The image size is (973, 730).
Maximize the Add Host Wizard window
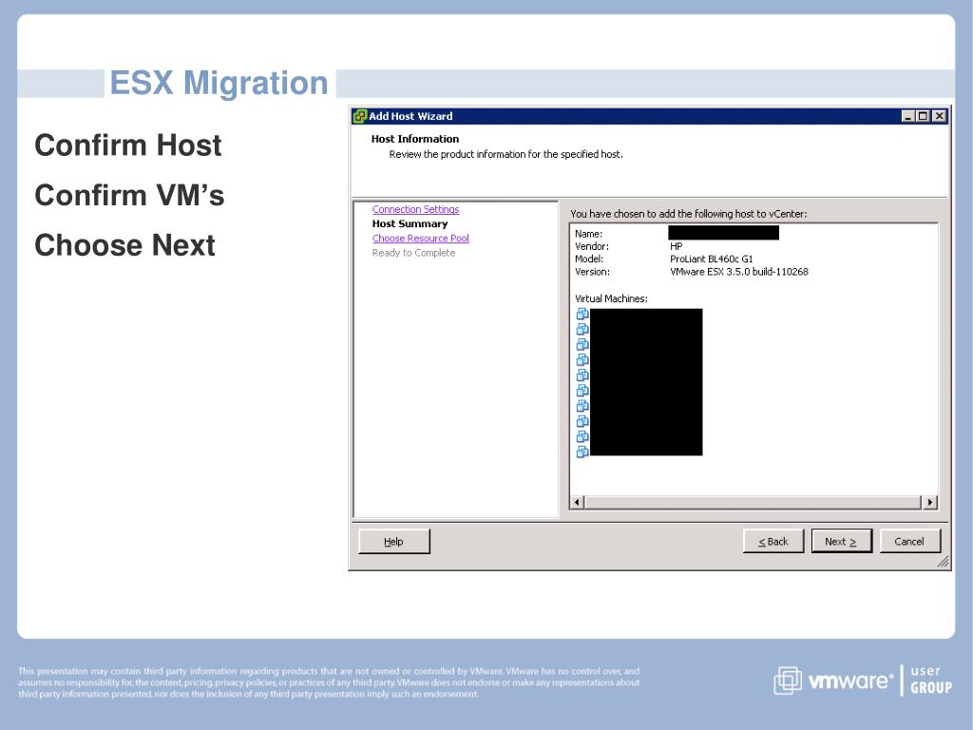924,116
